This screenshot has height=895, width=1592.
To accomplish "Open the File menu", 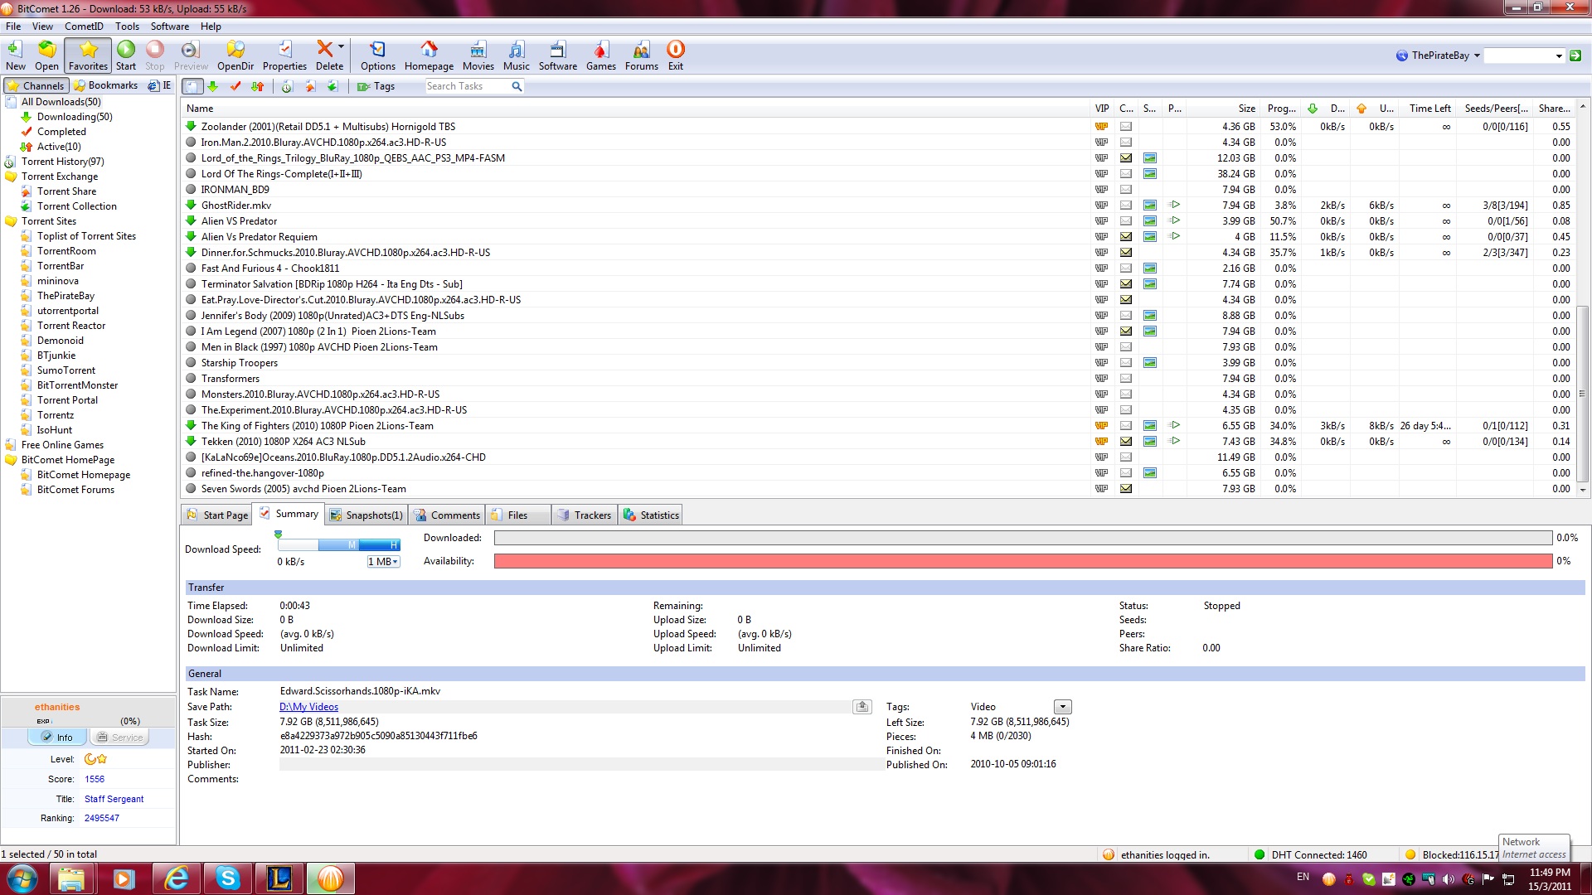I will 13,27.
